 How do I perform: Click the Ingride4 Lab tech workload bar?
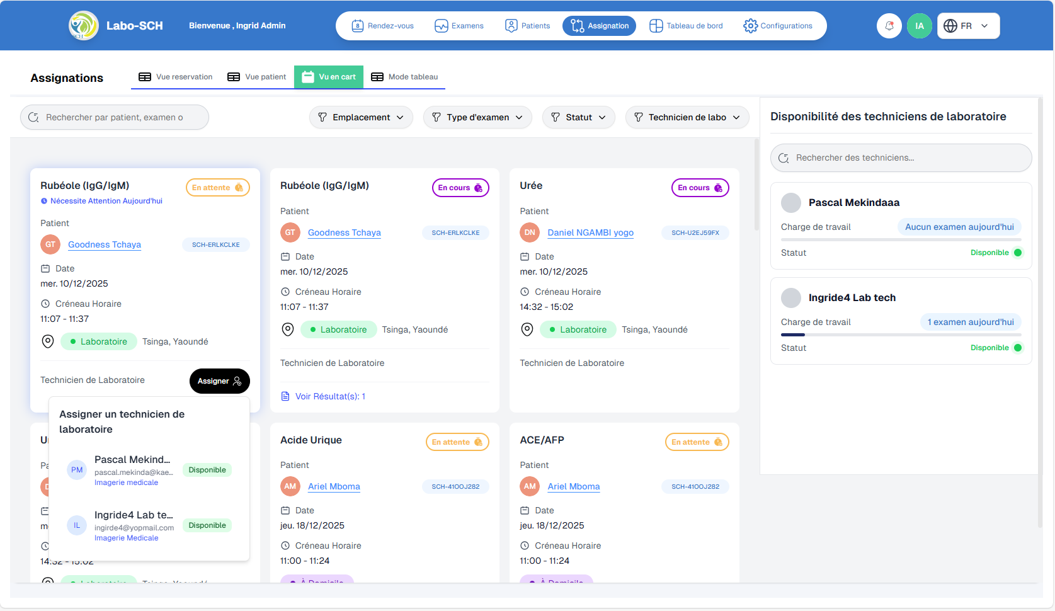[x=901, y=334]
